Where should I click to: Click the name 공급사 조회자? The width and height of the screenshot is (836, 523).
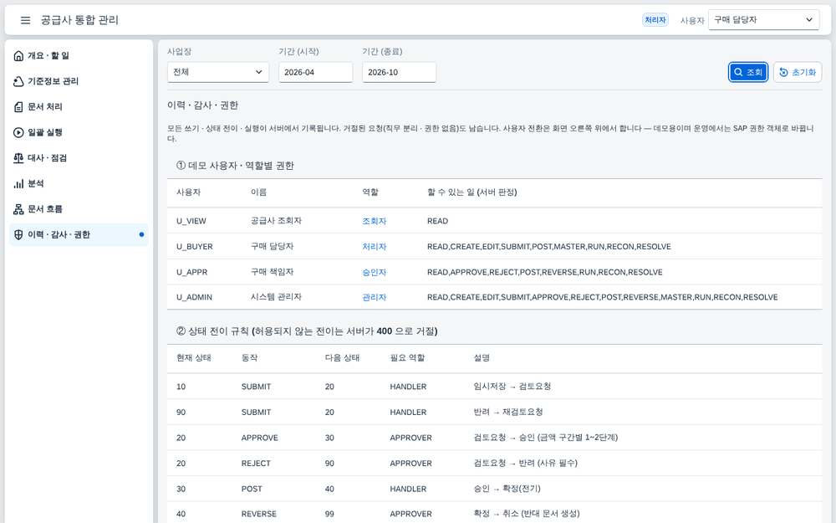276,220
